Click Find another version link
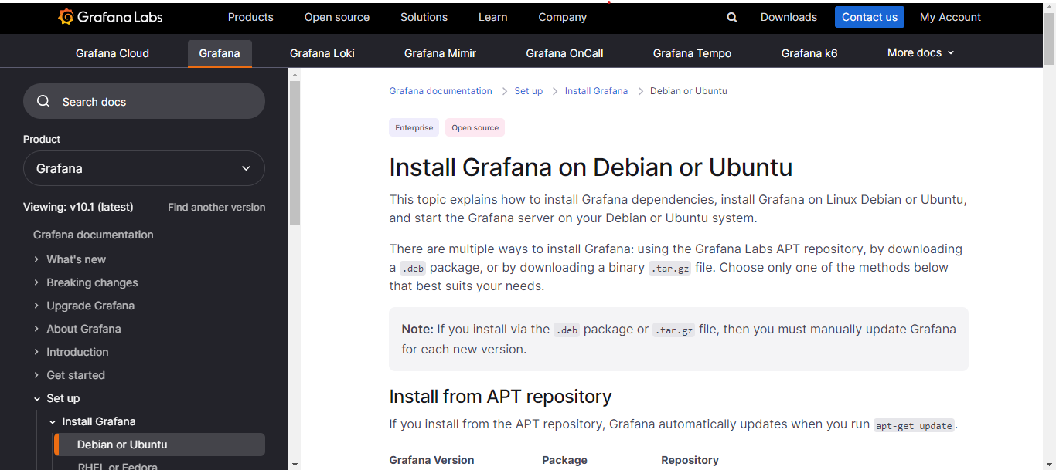The image size is (1056, 470). click(x=216, y=207)
